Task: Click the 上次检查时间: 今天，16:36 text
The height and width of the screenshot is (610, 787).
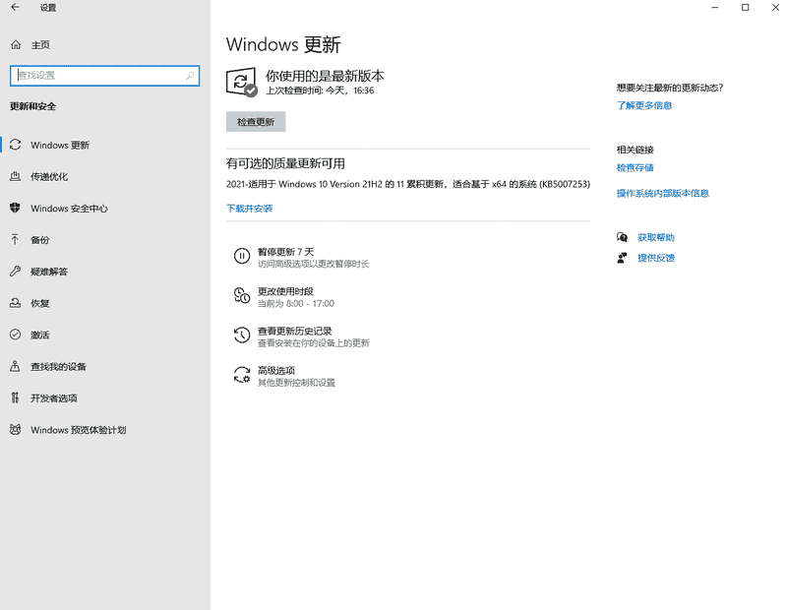Action: coord(320,91)
